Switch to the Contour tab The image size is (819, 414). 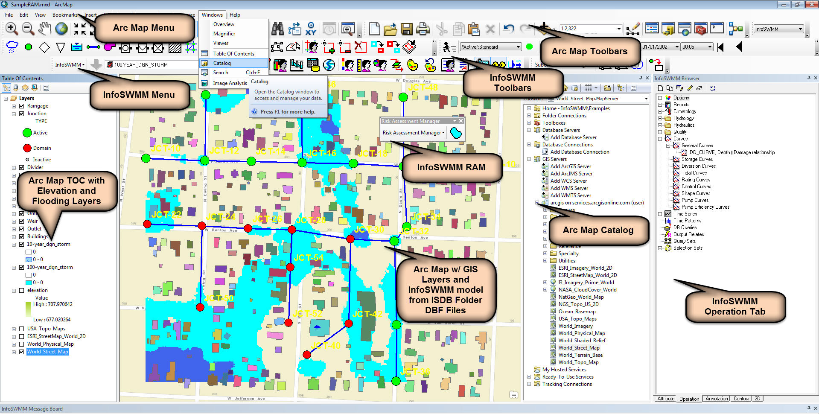[x=741, y=399]
